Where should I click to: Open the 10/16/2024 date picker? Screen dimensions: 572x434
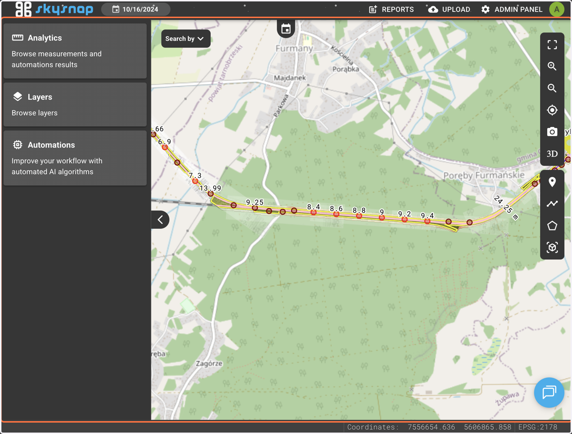click(135, 9)
